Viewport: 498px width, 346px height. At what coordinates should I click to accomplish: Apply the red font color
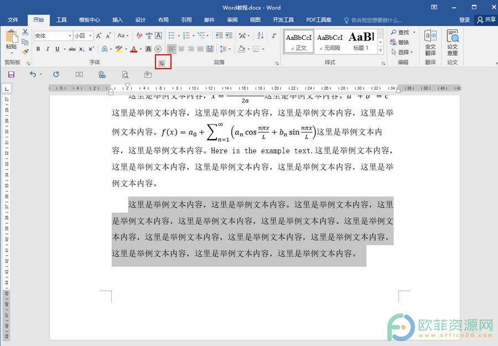click(x=134, y=49)
